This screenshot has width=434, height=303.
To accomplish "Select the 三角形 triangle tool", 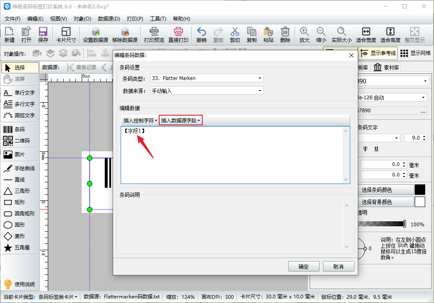I will click(x=20, y=191).
